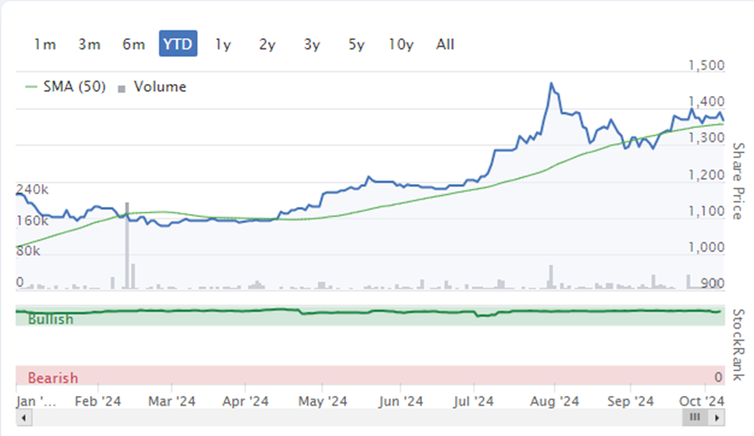
Task: Show the 5y price history
Action: (356, 44)
